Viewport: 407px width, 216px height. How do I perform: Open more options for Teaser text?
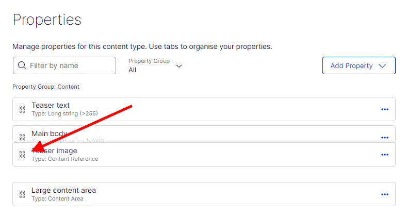(x=384, y=109)
